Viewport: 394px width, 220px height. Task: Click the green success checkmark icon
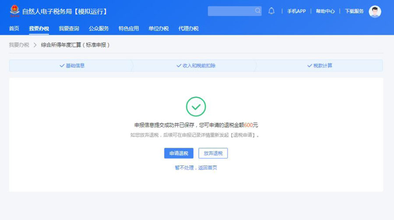(196, 107)
